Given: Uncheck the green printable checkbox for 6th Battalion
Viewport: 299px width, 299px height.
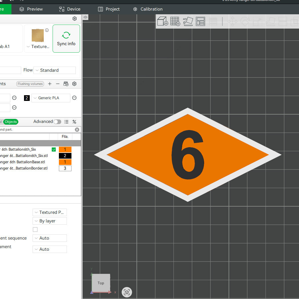Looking at the screenshot, I should click(54, 149).
